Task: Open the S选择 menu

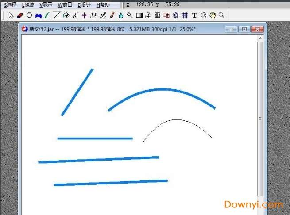Action: point(10,5)
